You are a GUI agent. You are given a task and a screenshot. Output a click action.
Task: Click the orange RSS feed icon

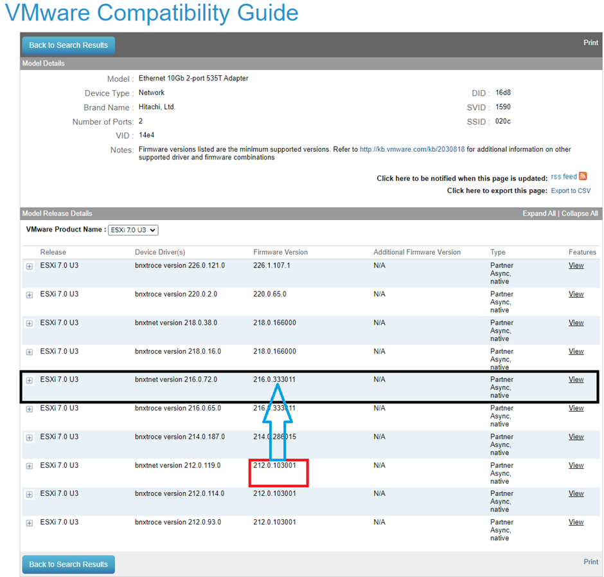[583, 176]
